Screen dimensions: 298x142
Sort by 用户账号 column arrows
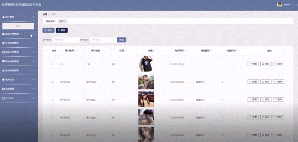point(76,51)
